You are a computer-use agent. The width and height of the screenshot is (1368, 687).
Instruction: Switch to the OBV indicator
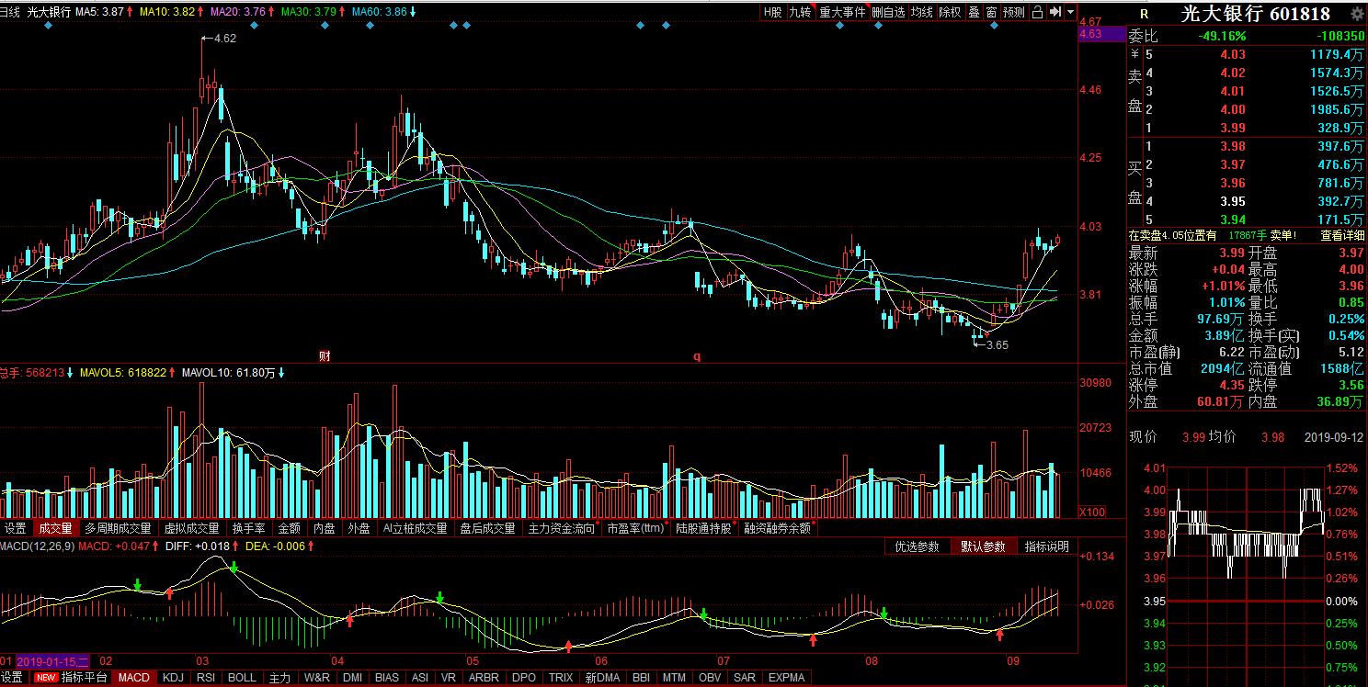pyautogui.click(x=710, y=678)
